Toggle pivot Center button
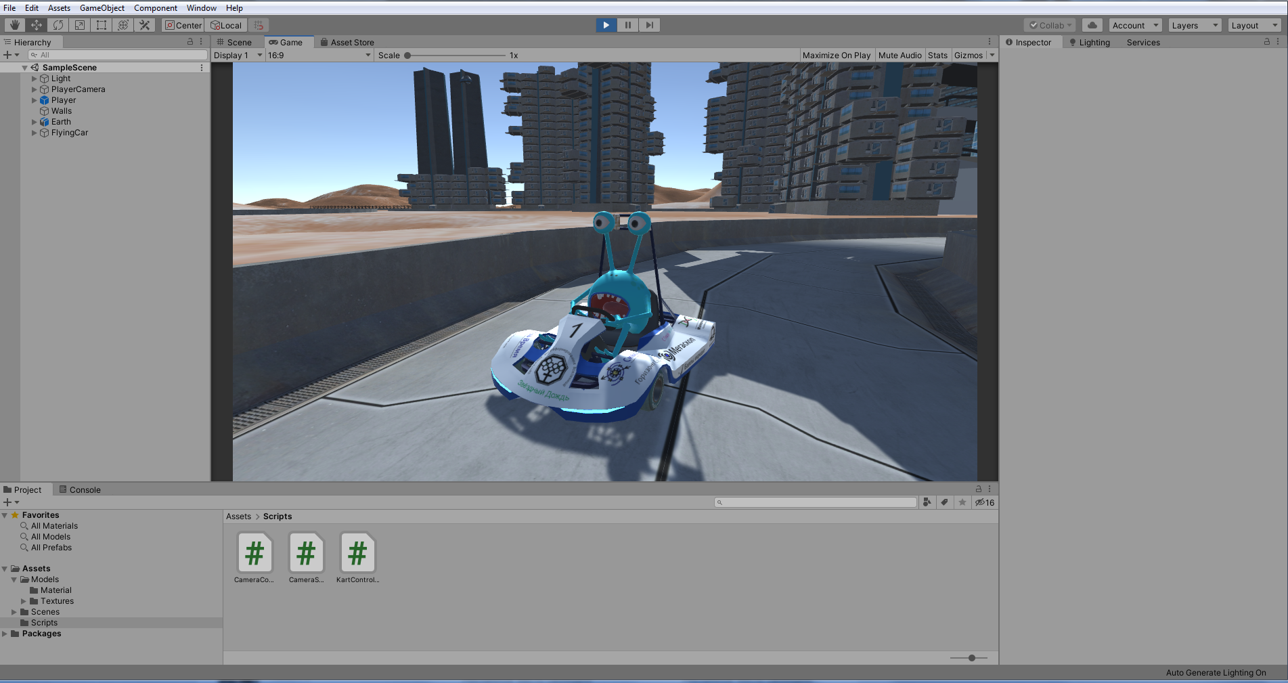Image resolution: width=1288 pixels, height=683 pixels. [x=183, y=25]
